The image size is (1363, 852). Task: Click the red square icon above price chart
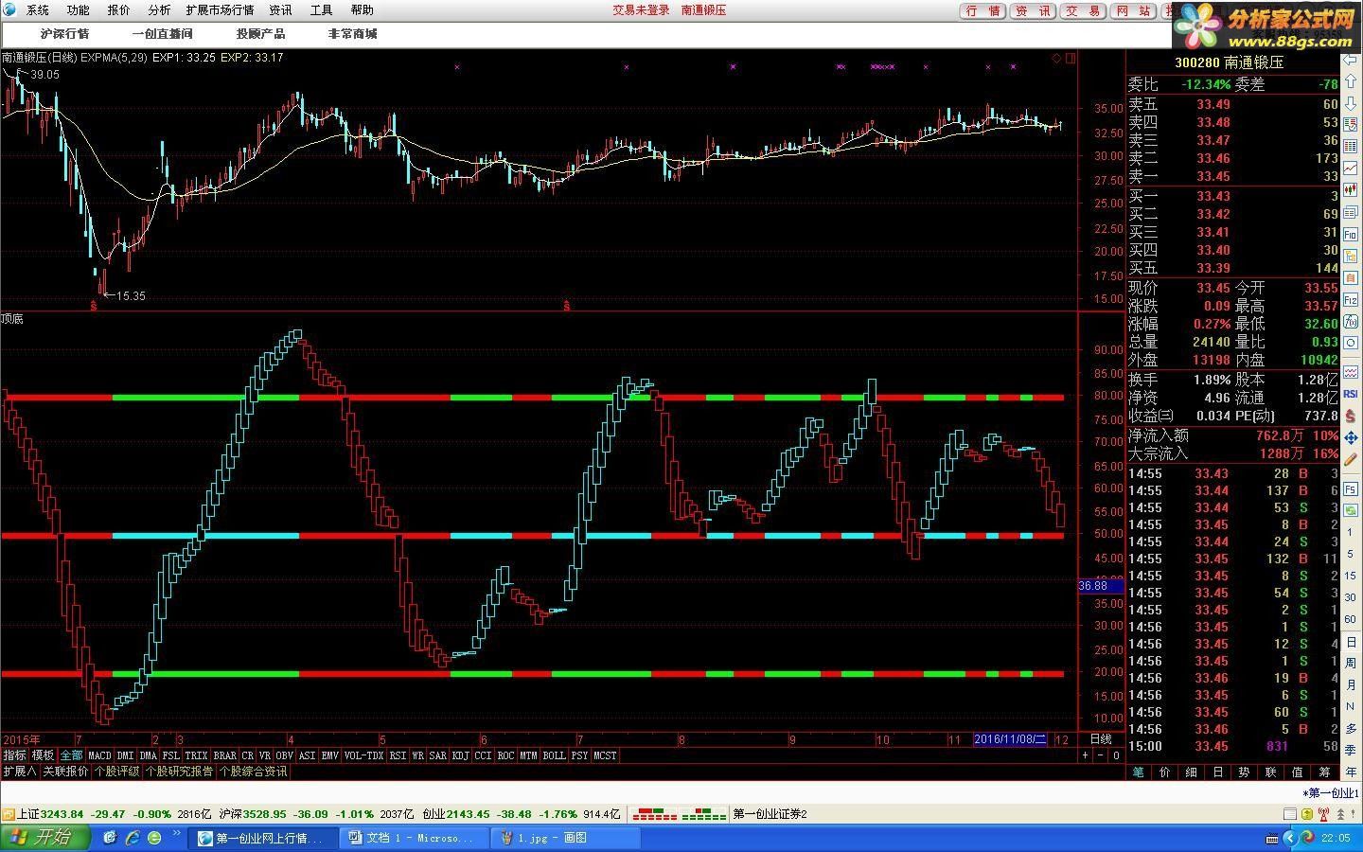click(x=1071, y=58)
